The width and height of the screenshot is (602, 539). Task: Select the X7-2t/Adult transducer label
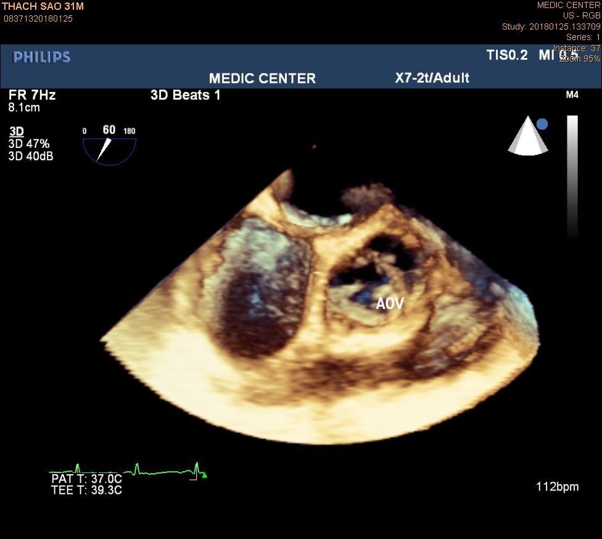432,78
